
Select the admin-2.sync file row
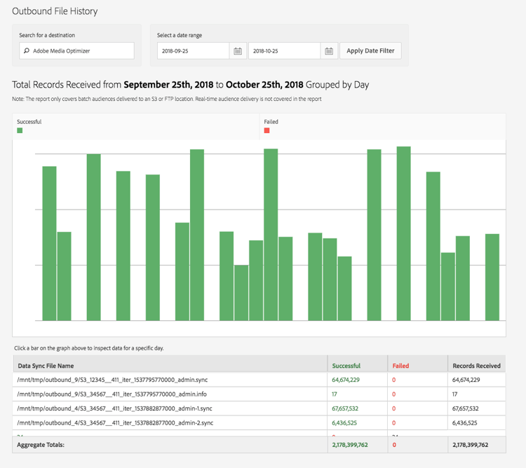click(x=259, y=423)
